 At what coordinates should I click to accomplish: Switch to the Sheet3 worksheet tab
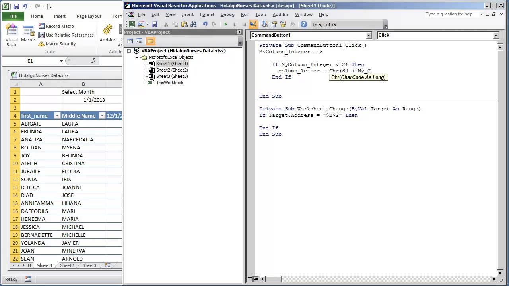(89, 265)
